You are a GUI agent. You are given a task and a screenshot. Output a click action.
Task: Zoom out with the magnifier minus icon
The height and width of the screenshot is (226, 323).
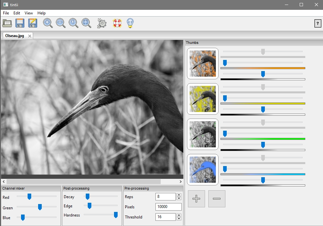[x=60, y=23]
